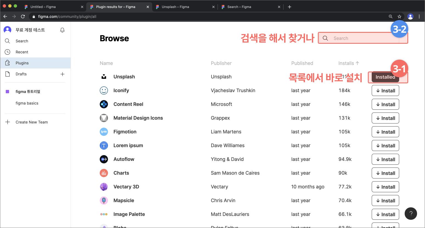Click the Published column header
The image size is (425, 228).
302,63
